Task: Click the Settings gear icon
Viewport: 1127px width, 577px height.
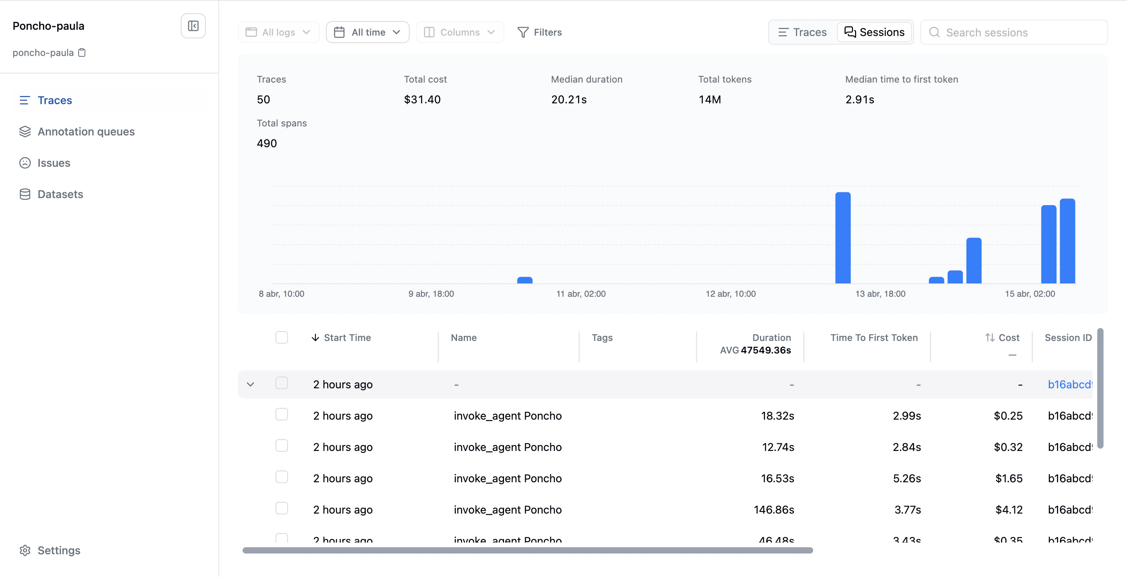Action: [25, 550]
